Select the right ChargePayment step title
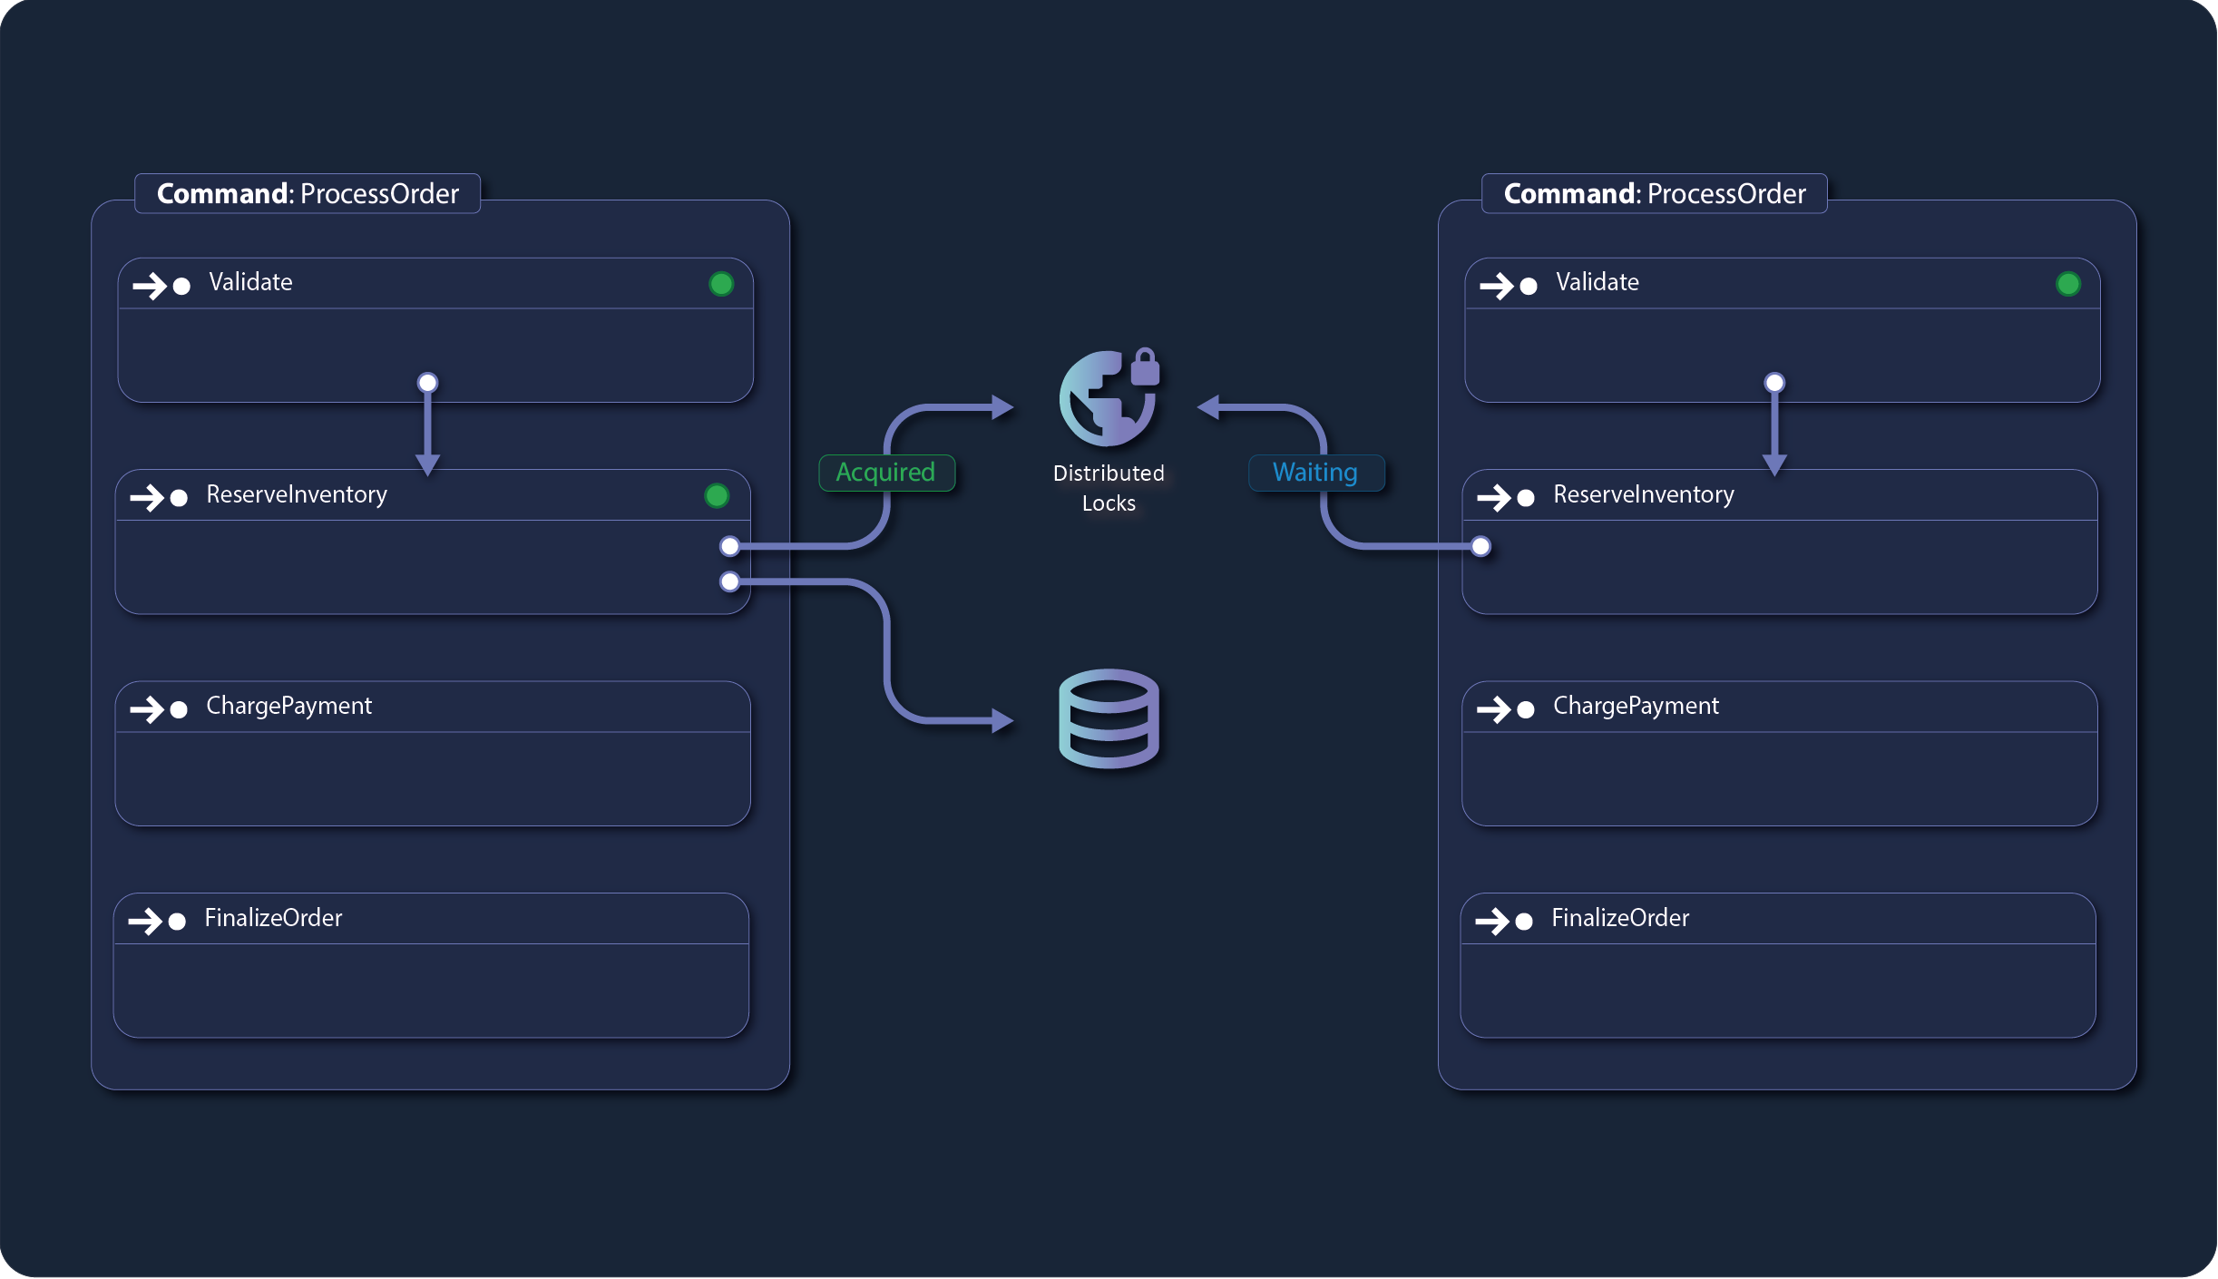This screenshot has height=1279, width=2218. (1636, 706)
